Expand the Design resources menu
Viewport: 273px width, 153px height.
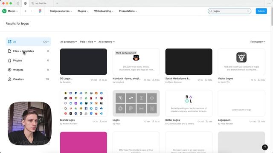point(61,11)
